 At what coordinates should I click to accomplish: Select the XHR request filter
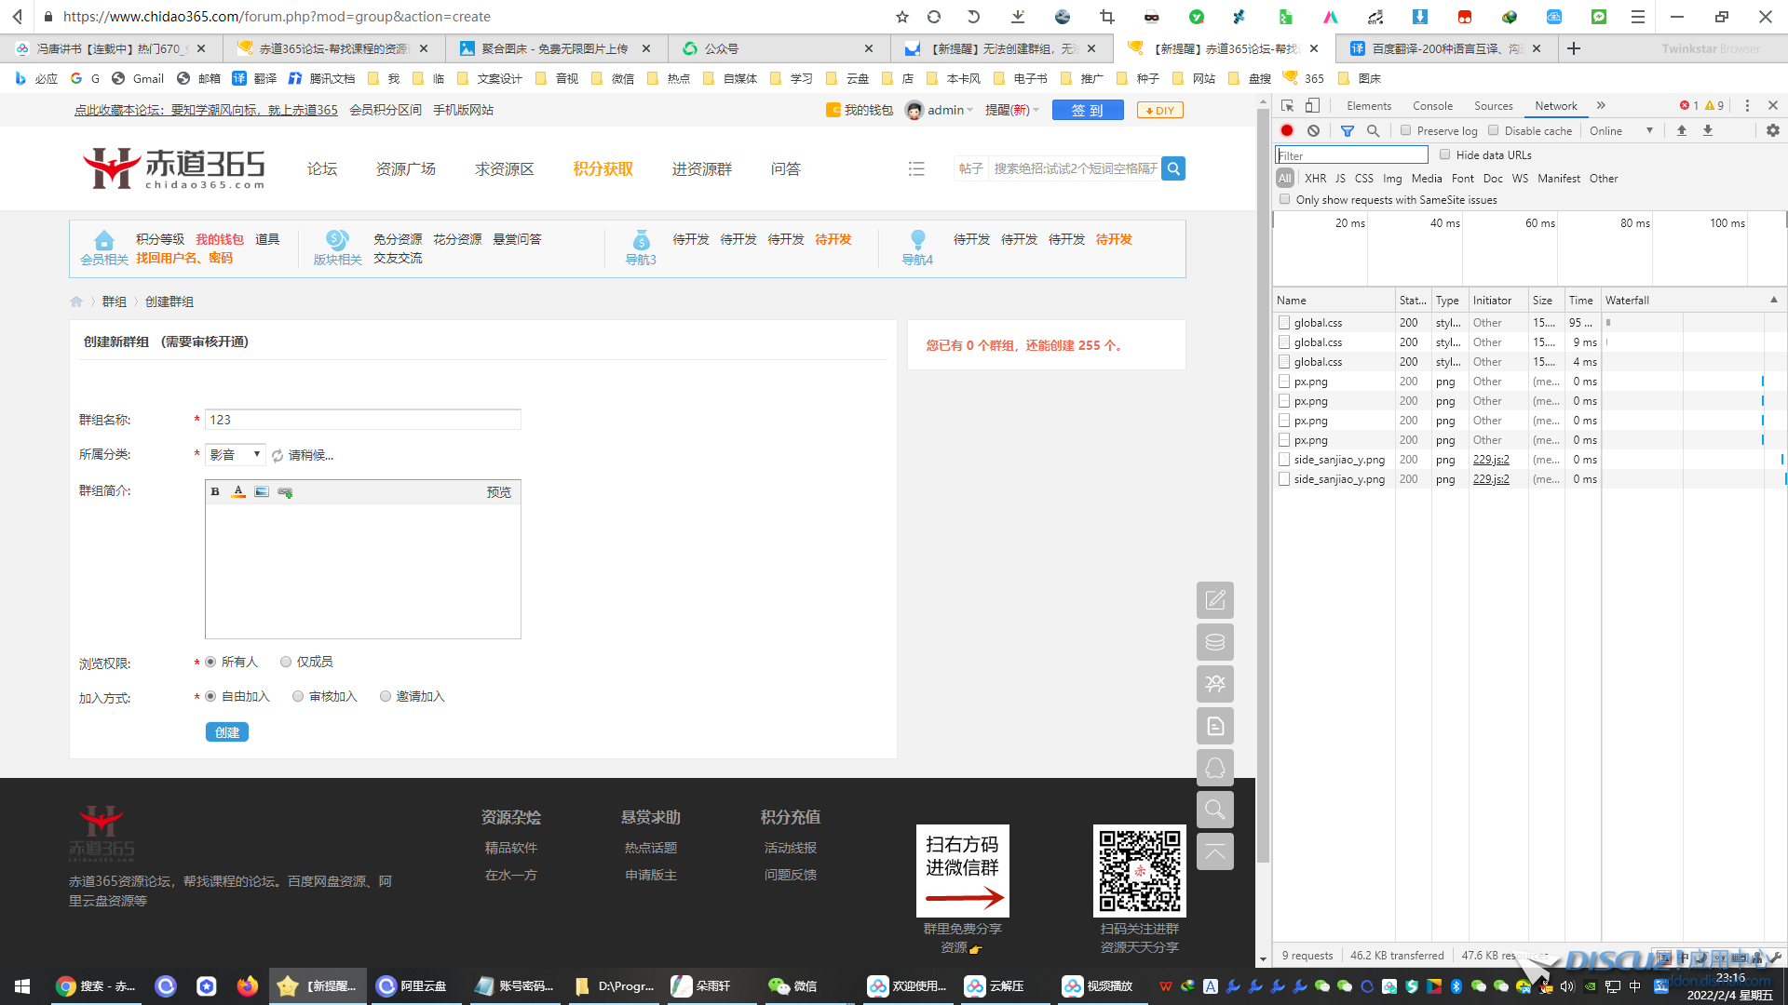click(x=1315, y=179)
